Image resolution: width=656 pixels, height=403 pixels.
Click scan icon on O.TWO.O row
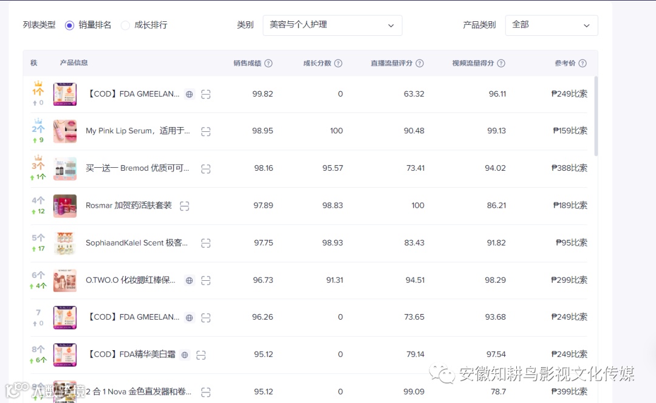click(205, 280)
